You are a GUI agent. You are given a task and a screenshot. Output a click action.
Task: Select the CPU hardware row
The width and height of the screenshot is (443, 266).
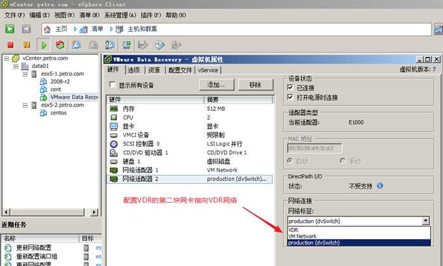(x=189, y=117)
